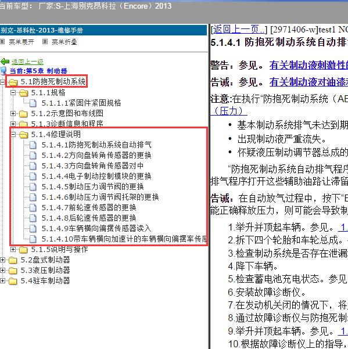Image resolution: width=348 pixels, height=349 pixels.
Task: Select 5.1.4.1防抱死制动系统自动排气 entry
Action: [96, 145]
